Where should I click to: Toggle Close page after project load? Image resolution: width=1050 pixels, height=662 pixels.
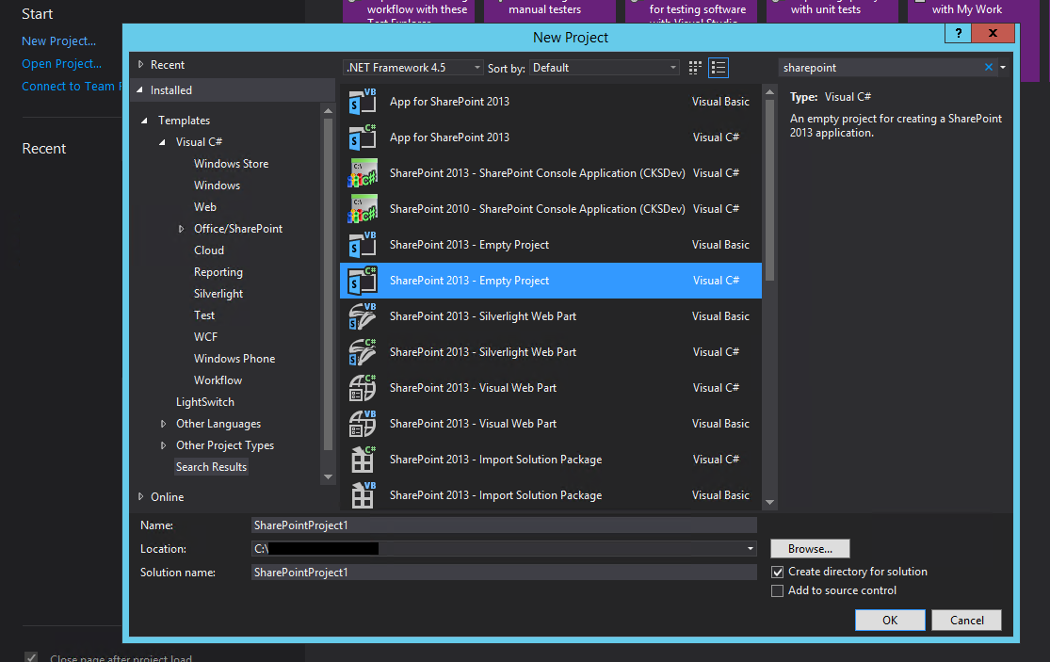click(x=31, y=655)
